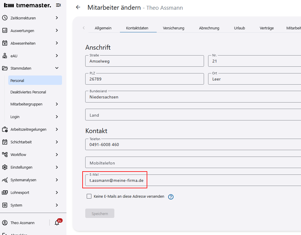
Task: Click the back arrow beside Mitarbeiter ändern
Action: (x=78, y=7)
